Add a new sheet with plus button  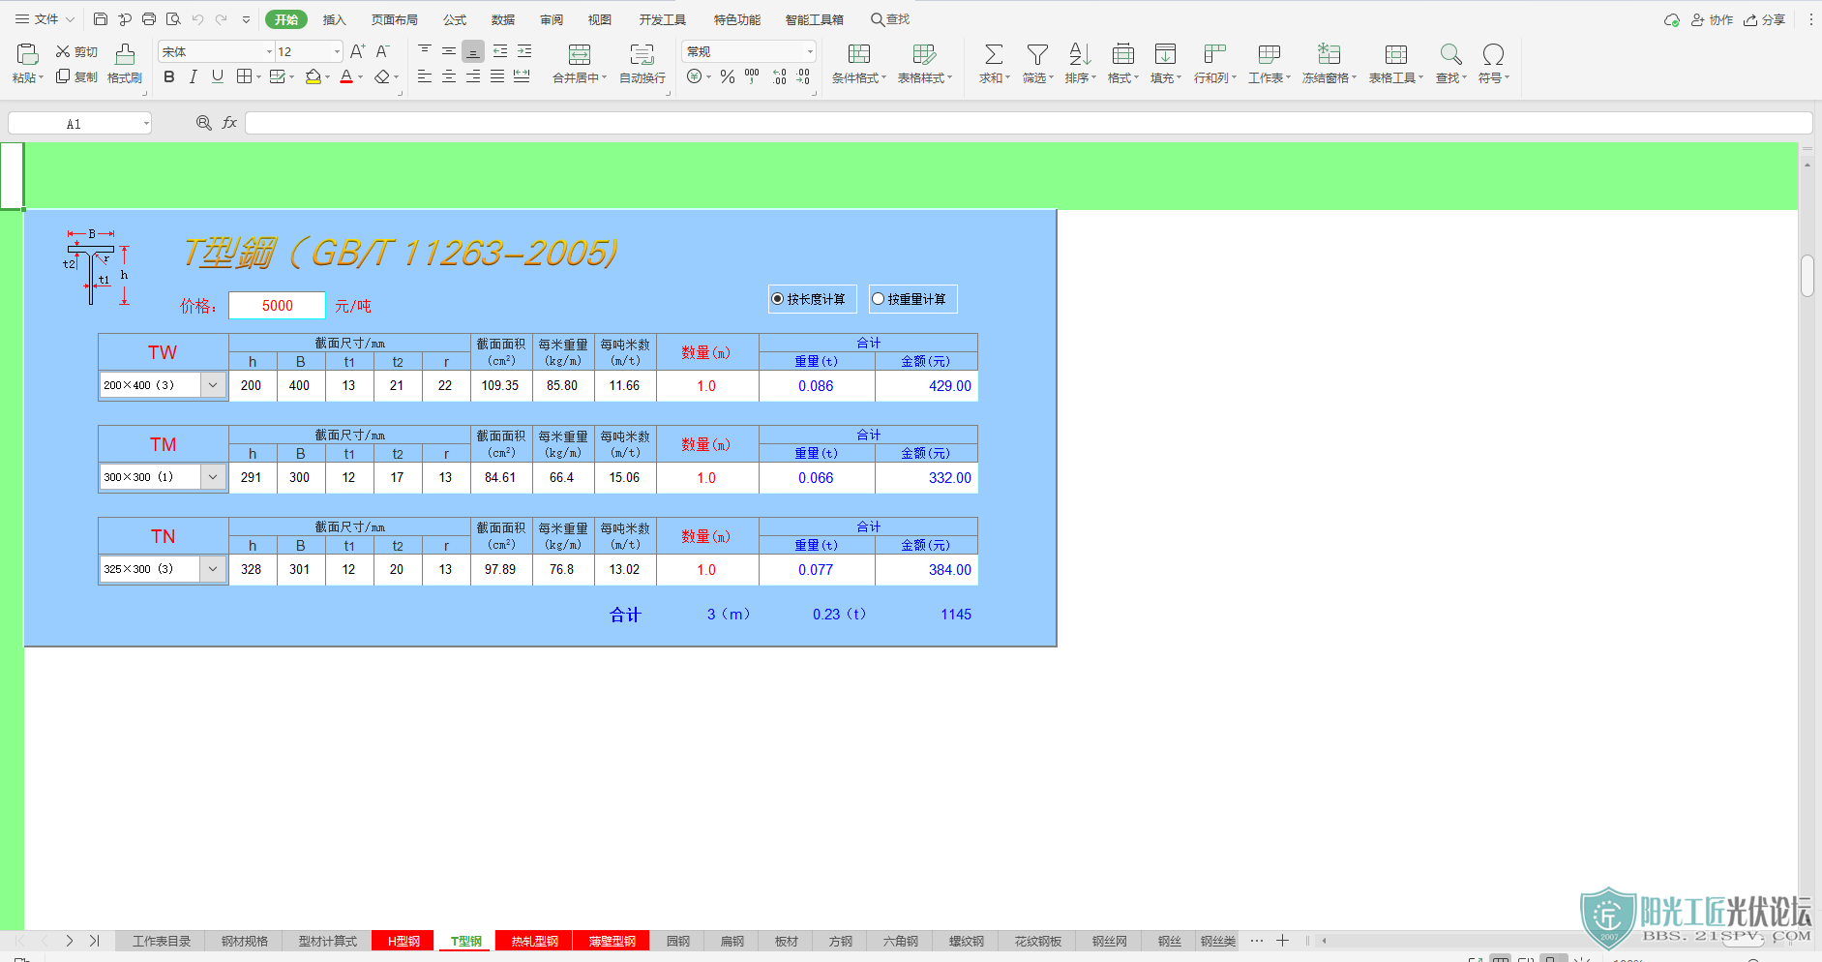(x=1282, y=940)
